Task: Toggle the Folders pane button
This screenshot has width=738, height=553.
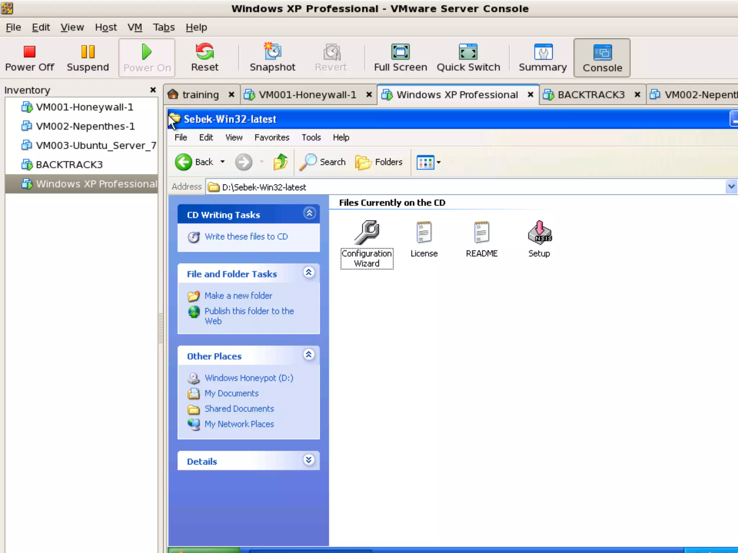Action: (379, 162)
